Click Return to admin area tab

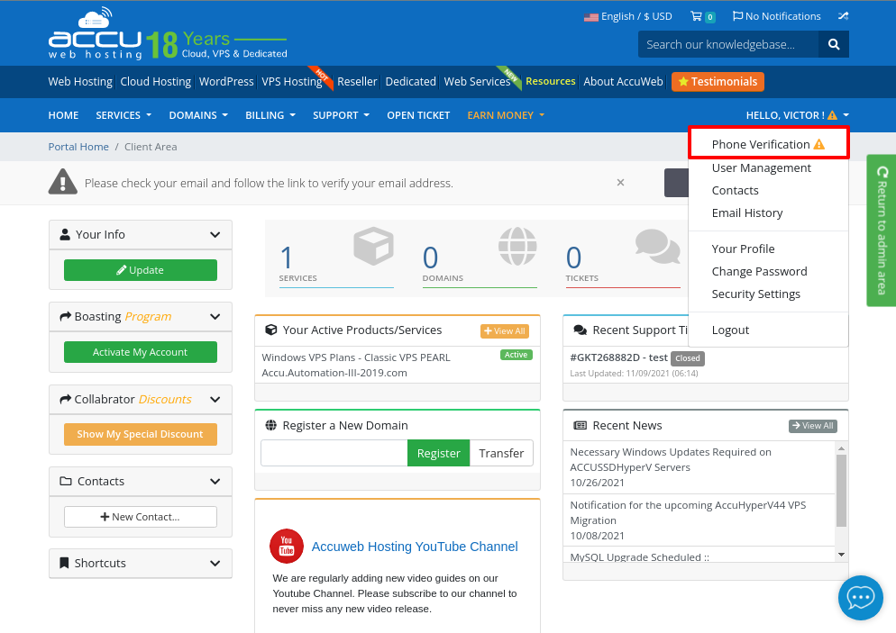coord(882,231)
